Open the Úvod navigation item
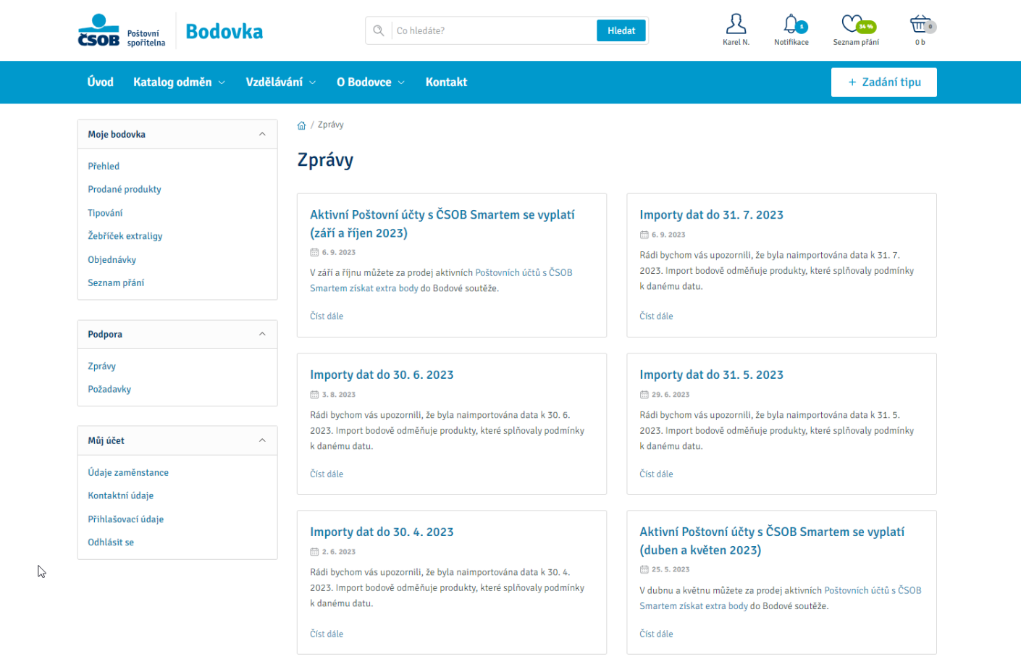Image resolution: width=1021 pixels, height=662 pixels. coord(101,82)
